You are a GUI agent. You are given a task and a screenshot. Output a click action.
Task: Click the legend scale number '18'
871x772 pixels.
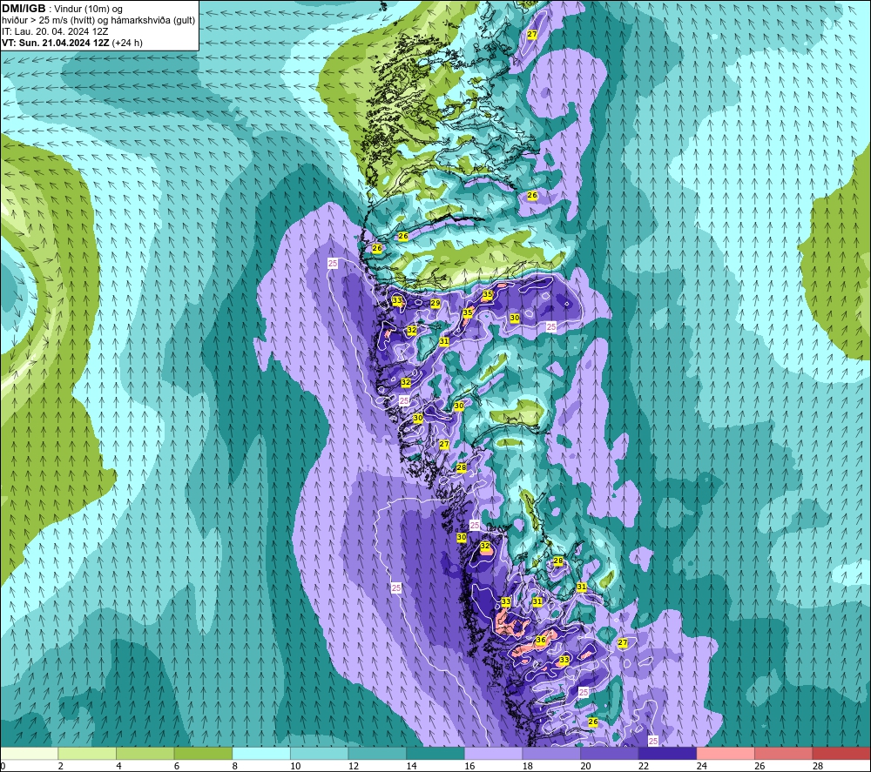tap(527, 767)
